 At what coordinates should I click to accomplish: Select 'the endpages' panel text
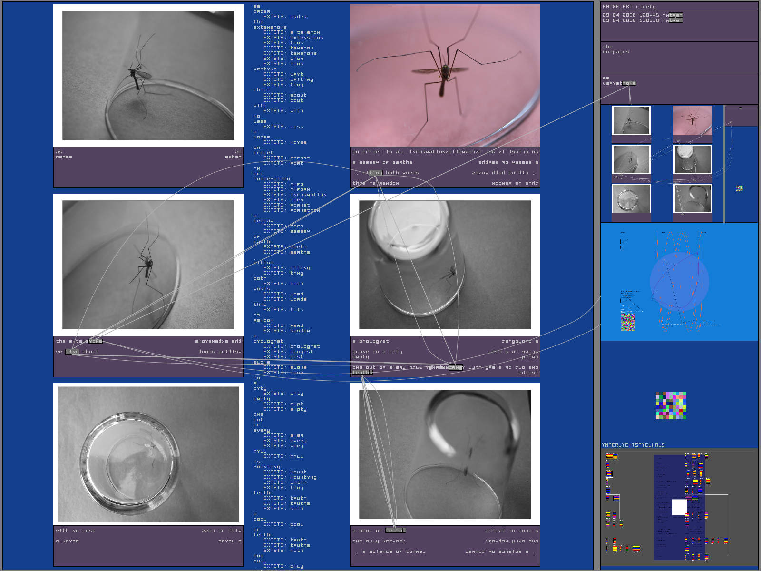pyautogui.click(x=615, y=49)
